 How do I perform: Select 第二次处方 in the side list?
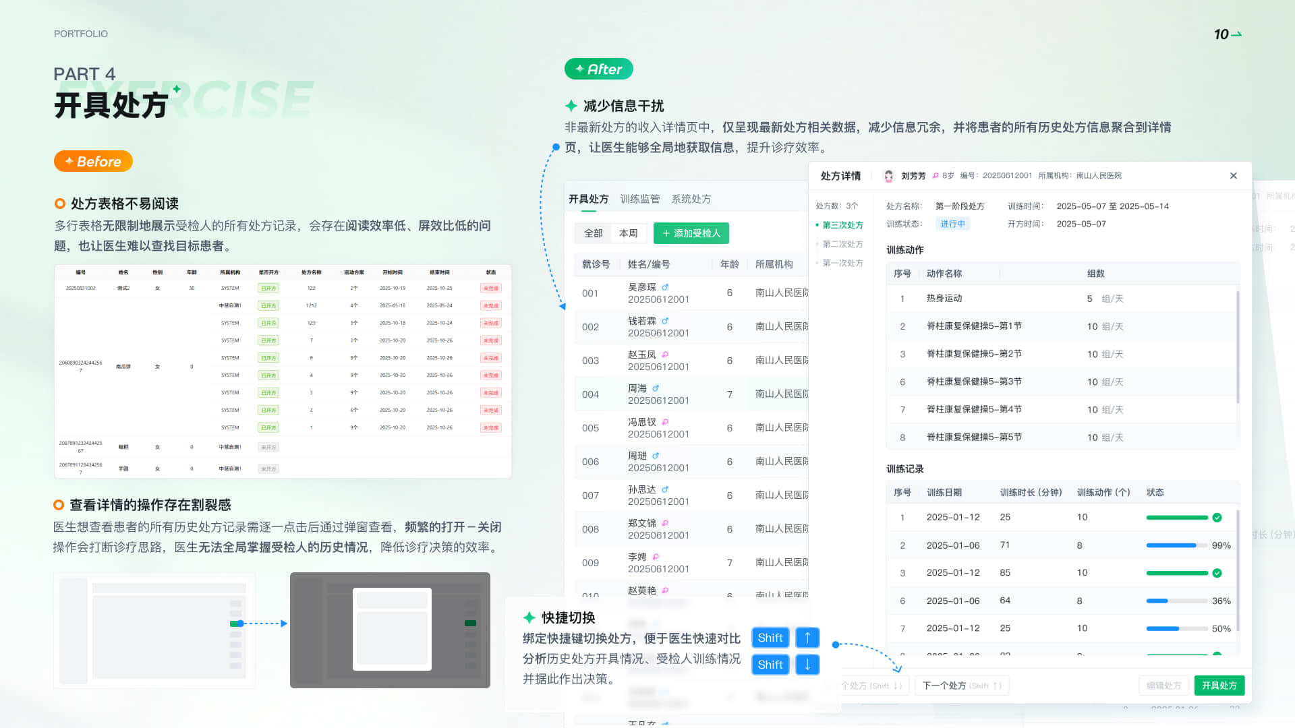[x=842, y=244]
